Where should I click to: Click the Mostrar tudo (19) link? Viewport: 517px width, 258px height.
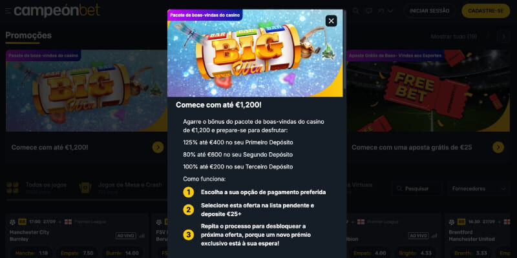(454, 37)
